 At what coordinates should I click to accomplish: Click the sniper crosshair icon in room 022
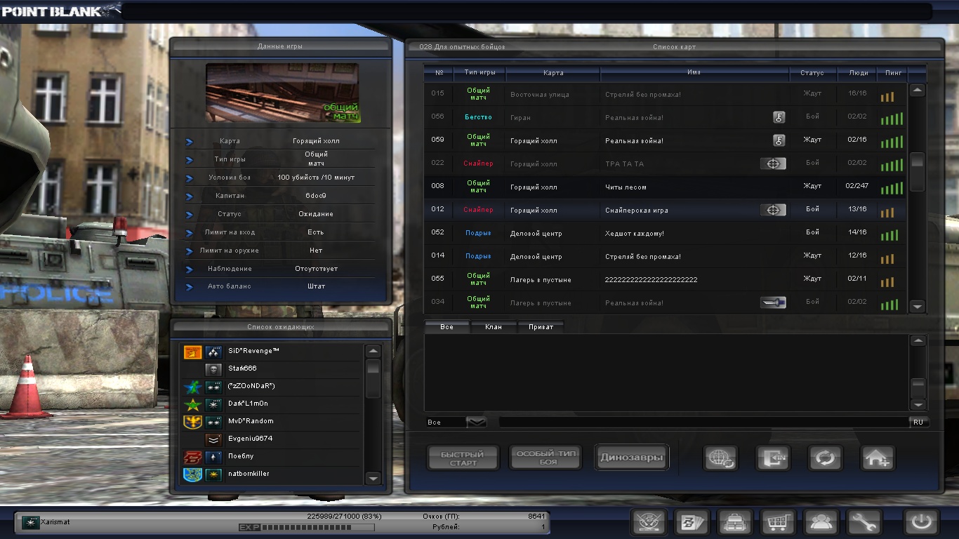(x=773, y=164)
